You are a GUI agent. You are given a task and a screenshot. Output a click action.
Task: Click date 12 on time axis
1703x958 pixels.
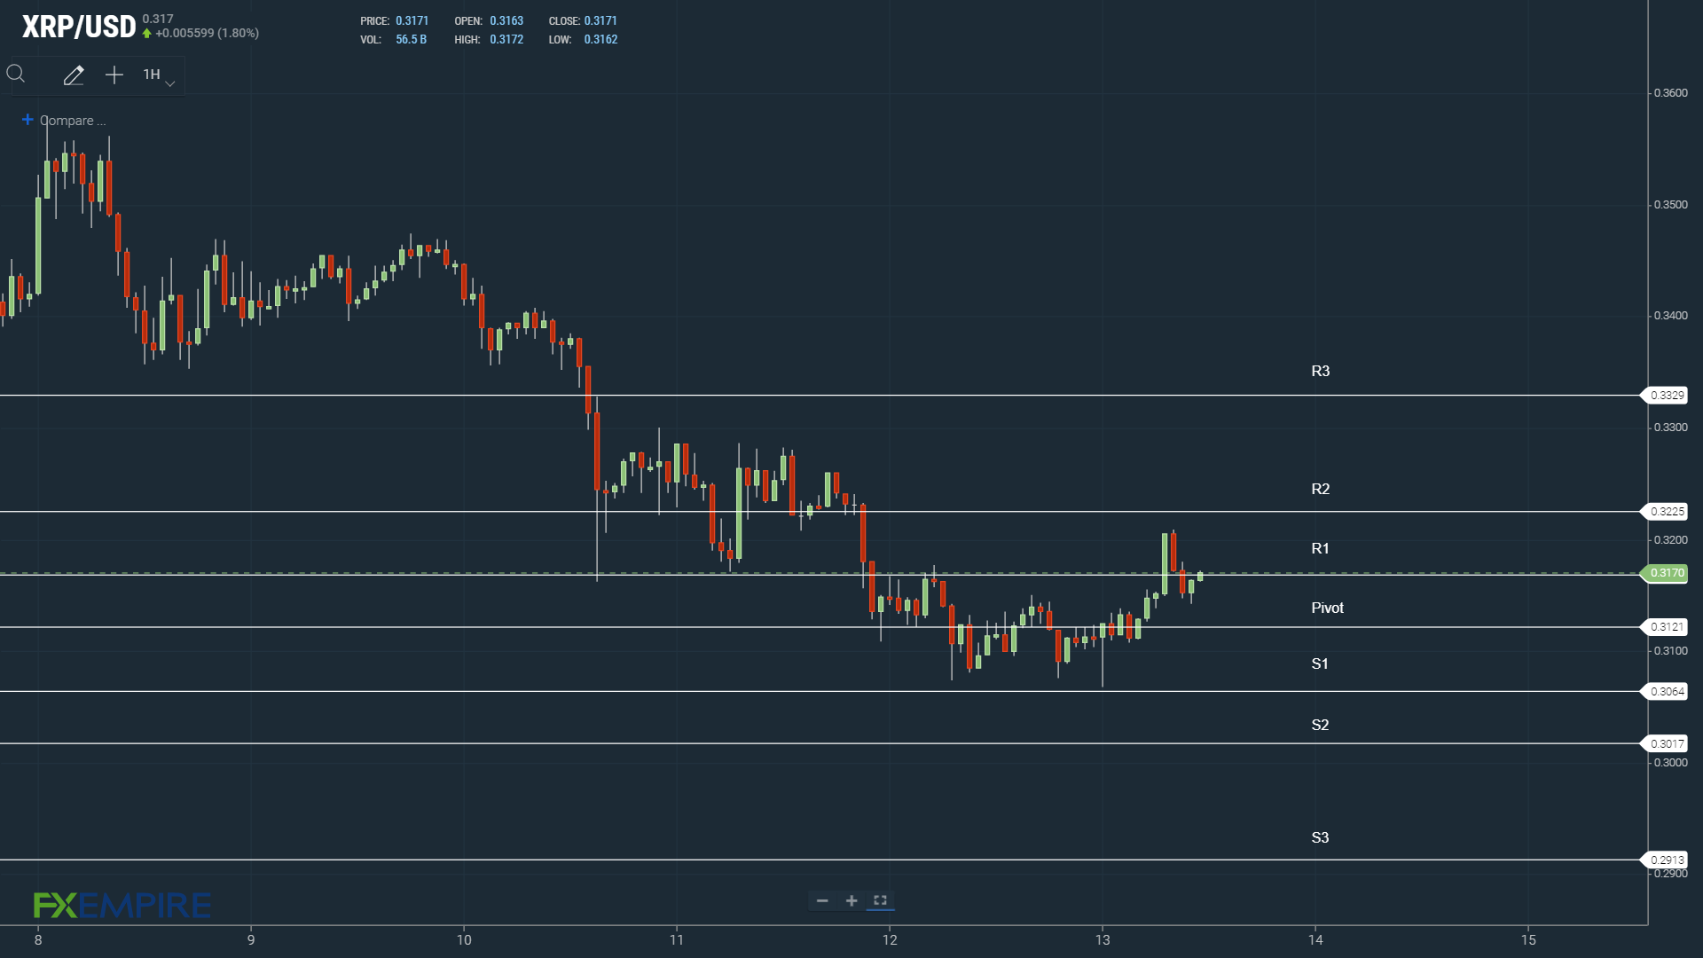(x=890, y=940)
